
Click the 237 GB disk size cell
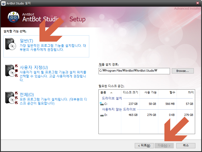133,104
